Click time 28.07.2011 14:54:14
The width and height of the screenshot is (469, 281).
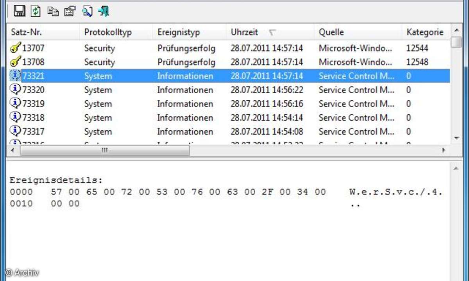point(267,117)
